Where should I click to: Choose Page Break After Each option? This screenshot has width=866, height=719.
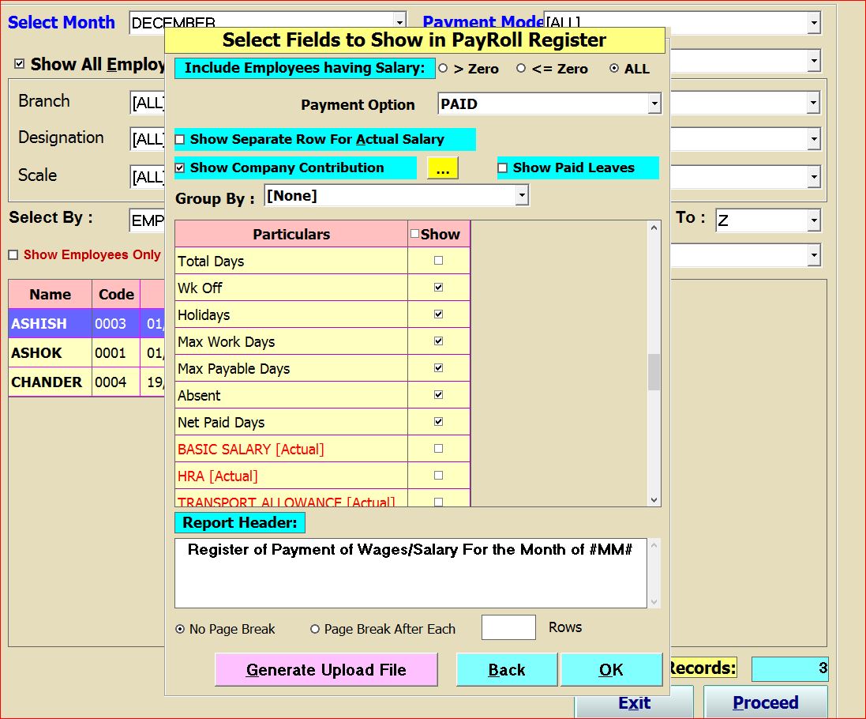click(315, 630)
